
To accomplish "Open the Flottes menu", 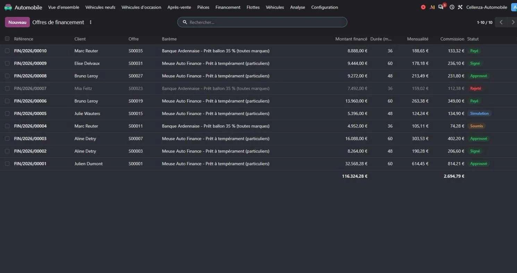I will click(x=253, y=7).
